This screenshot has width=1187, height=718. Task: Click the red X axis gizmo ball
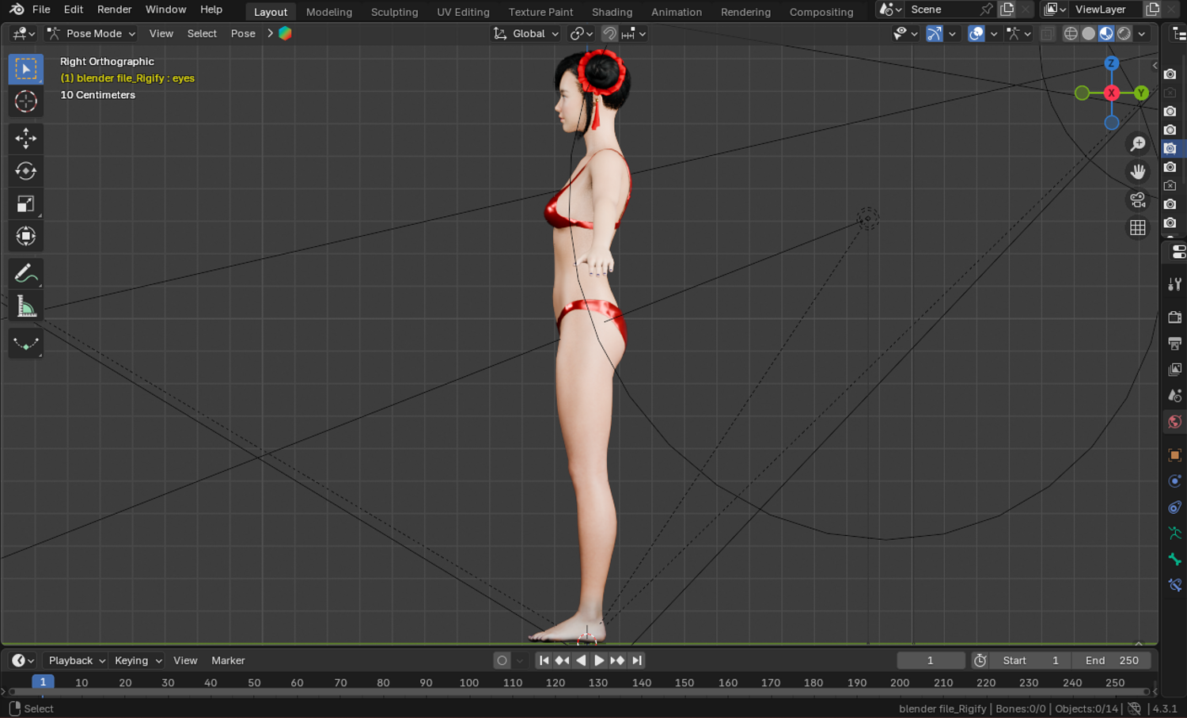[1111, 93]
